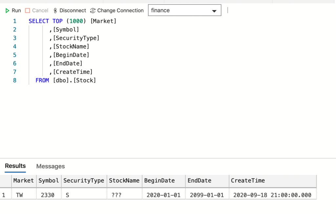Click editor line 8 with FROM [dbo].[Stock]
336x214 pixels.
coord(66,80)
